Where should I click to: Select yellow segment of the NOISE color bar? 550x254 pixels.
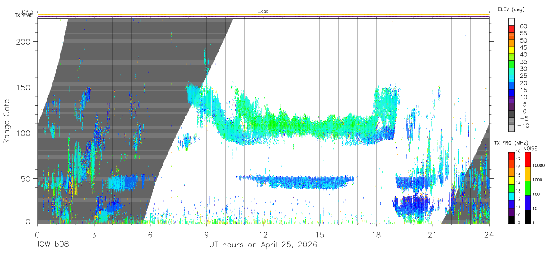point(528,173)
